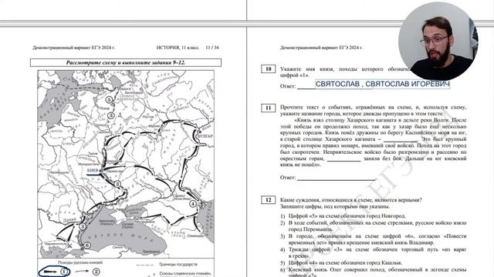Click the boxed heading Рассмотрите схему и выполните задания 9–12
This screenshot has width=494, height=277.
pos(126,62)
